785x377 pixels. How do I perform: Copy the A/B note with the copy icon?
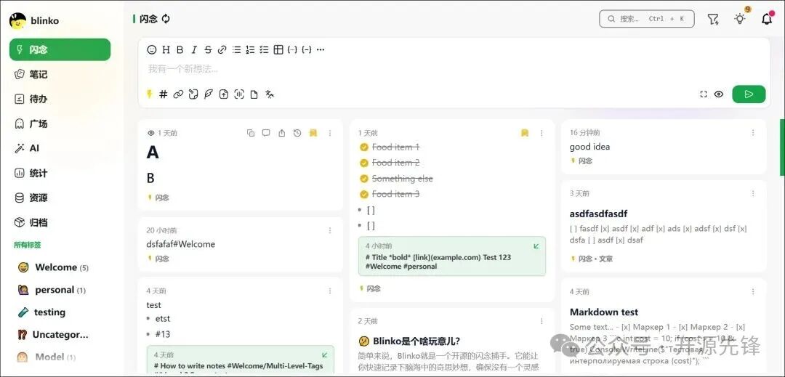(x=251, y=133)
